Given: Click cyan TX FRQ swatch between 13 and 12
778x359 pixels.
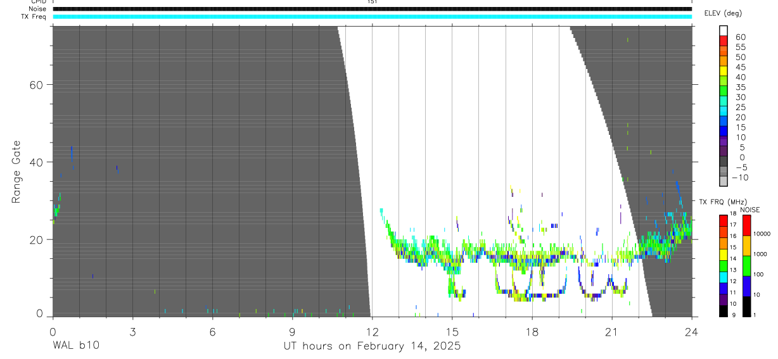Looking at the screenshot, I should pyautogui.click(x=723, y=277).
